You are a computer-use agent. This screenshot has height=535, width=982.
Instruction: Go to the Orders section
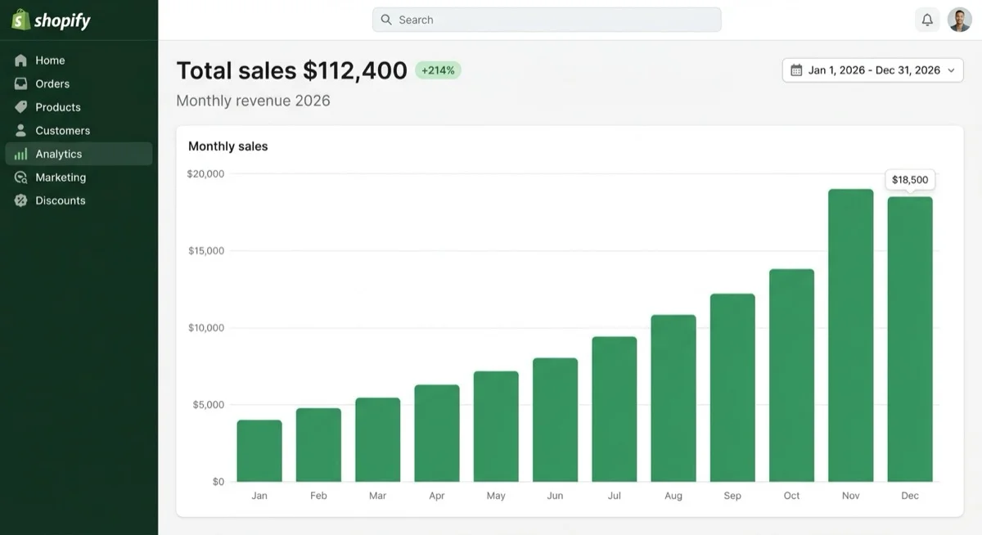pos(79,83)
